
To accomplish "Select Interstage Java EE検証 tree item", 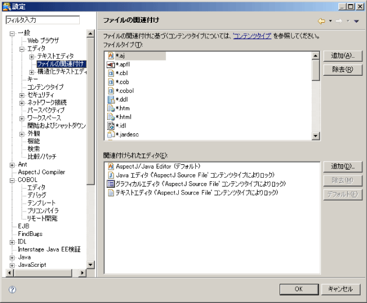I will coord(49,249).
